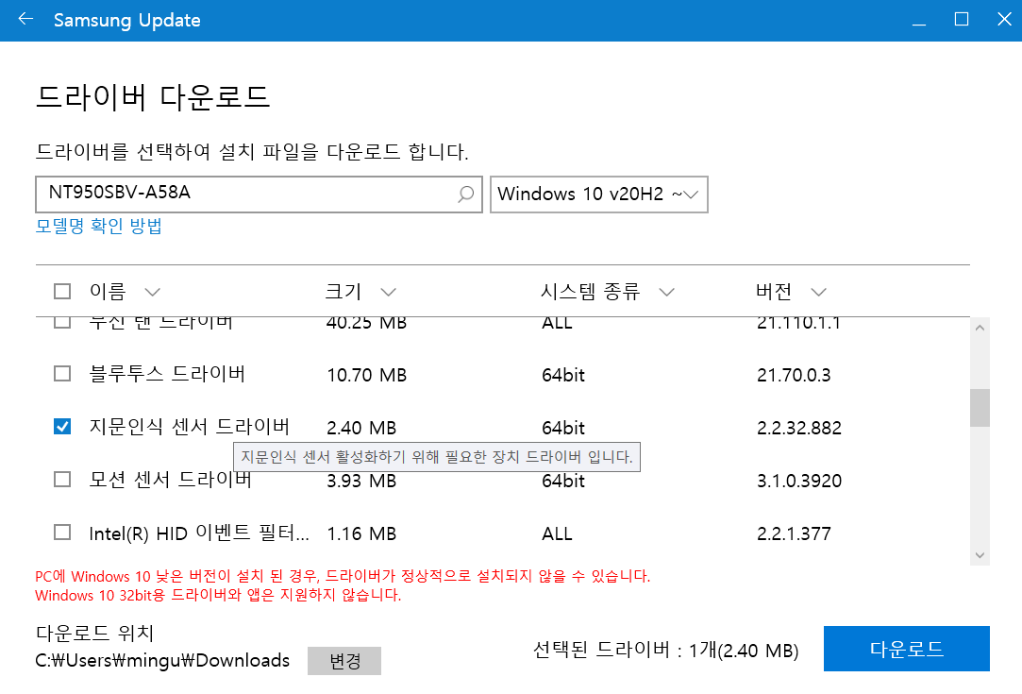Open the Windows 10 v20H2 OS dropdown

(599, 195)
